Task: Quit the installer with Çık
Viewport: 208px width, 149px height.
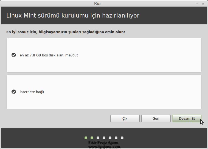Action: tap(125, 118)
